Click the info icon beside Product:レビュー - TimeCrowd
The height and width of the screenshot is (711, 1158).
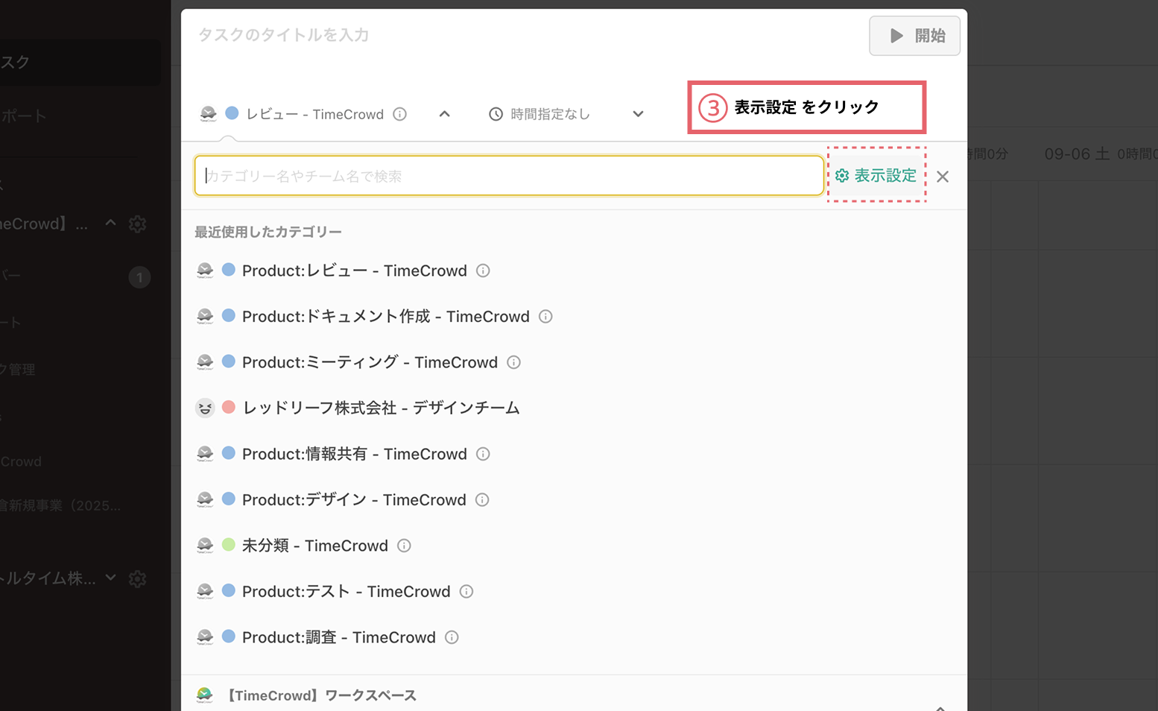tap(483, 271)
